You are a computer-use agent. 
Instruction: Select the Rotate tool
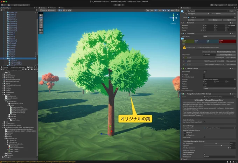[x=41, y=20]
